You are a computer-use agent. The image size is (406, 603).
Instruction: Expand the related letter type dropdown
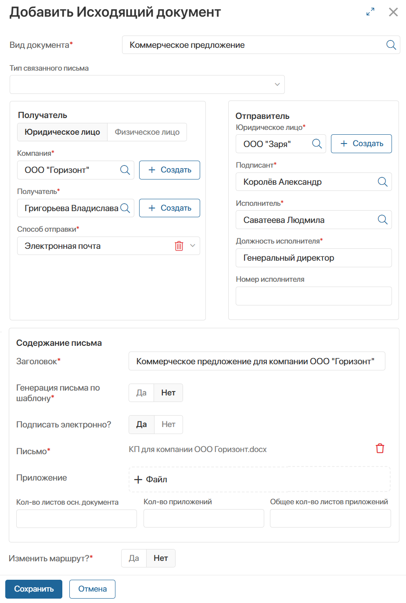click(x=277, y=84)
